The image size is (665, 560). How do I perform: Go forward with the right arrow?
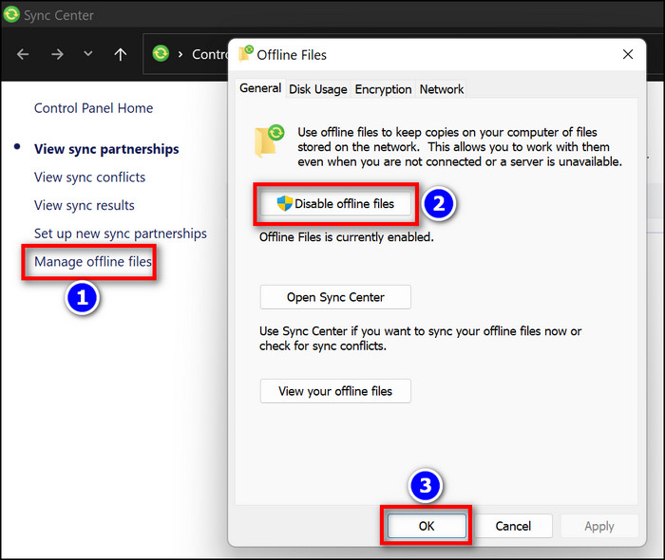pos(57,54)
